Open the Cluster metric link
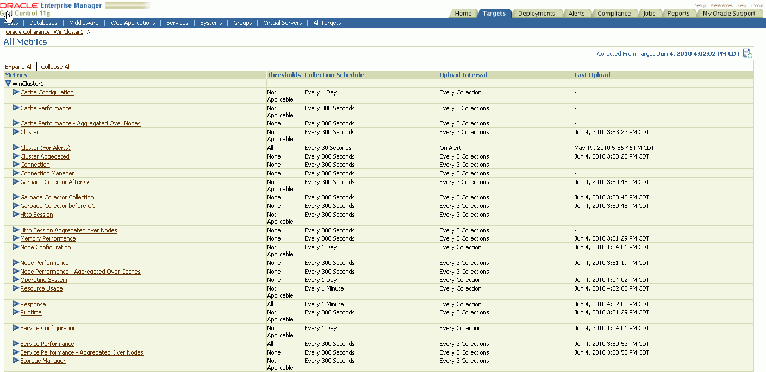Image resolution: width=766 pixels, height=372 pixels. click(x=29, y=132)
